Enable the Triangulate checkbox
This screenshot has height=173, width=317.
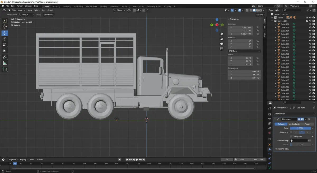291,136
